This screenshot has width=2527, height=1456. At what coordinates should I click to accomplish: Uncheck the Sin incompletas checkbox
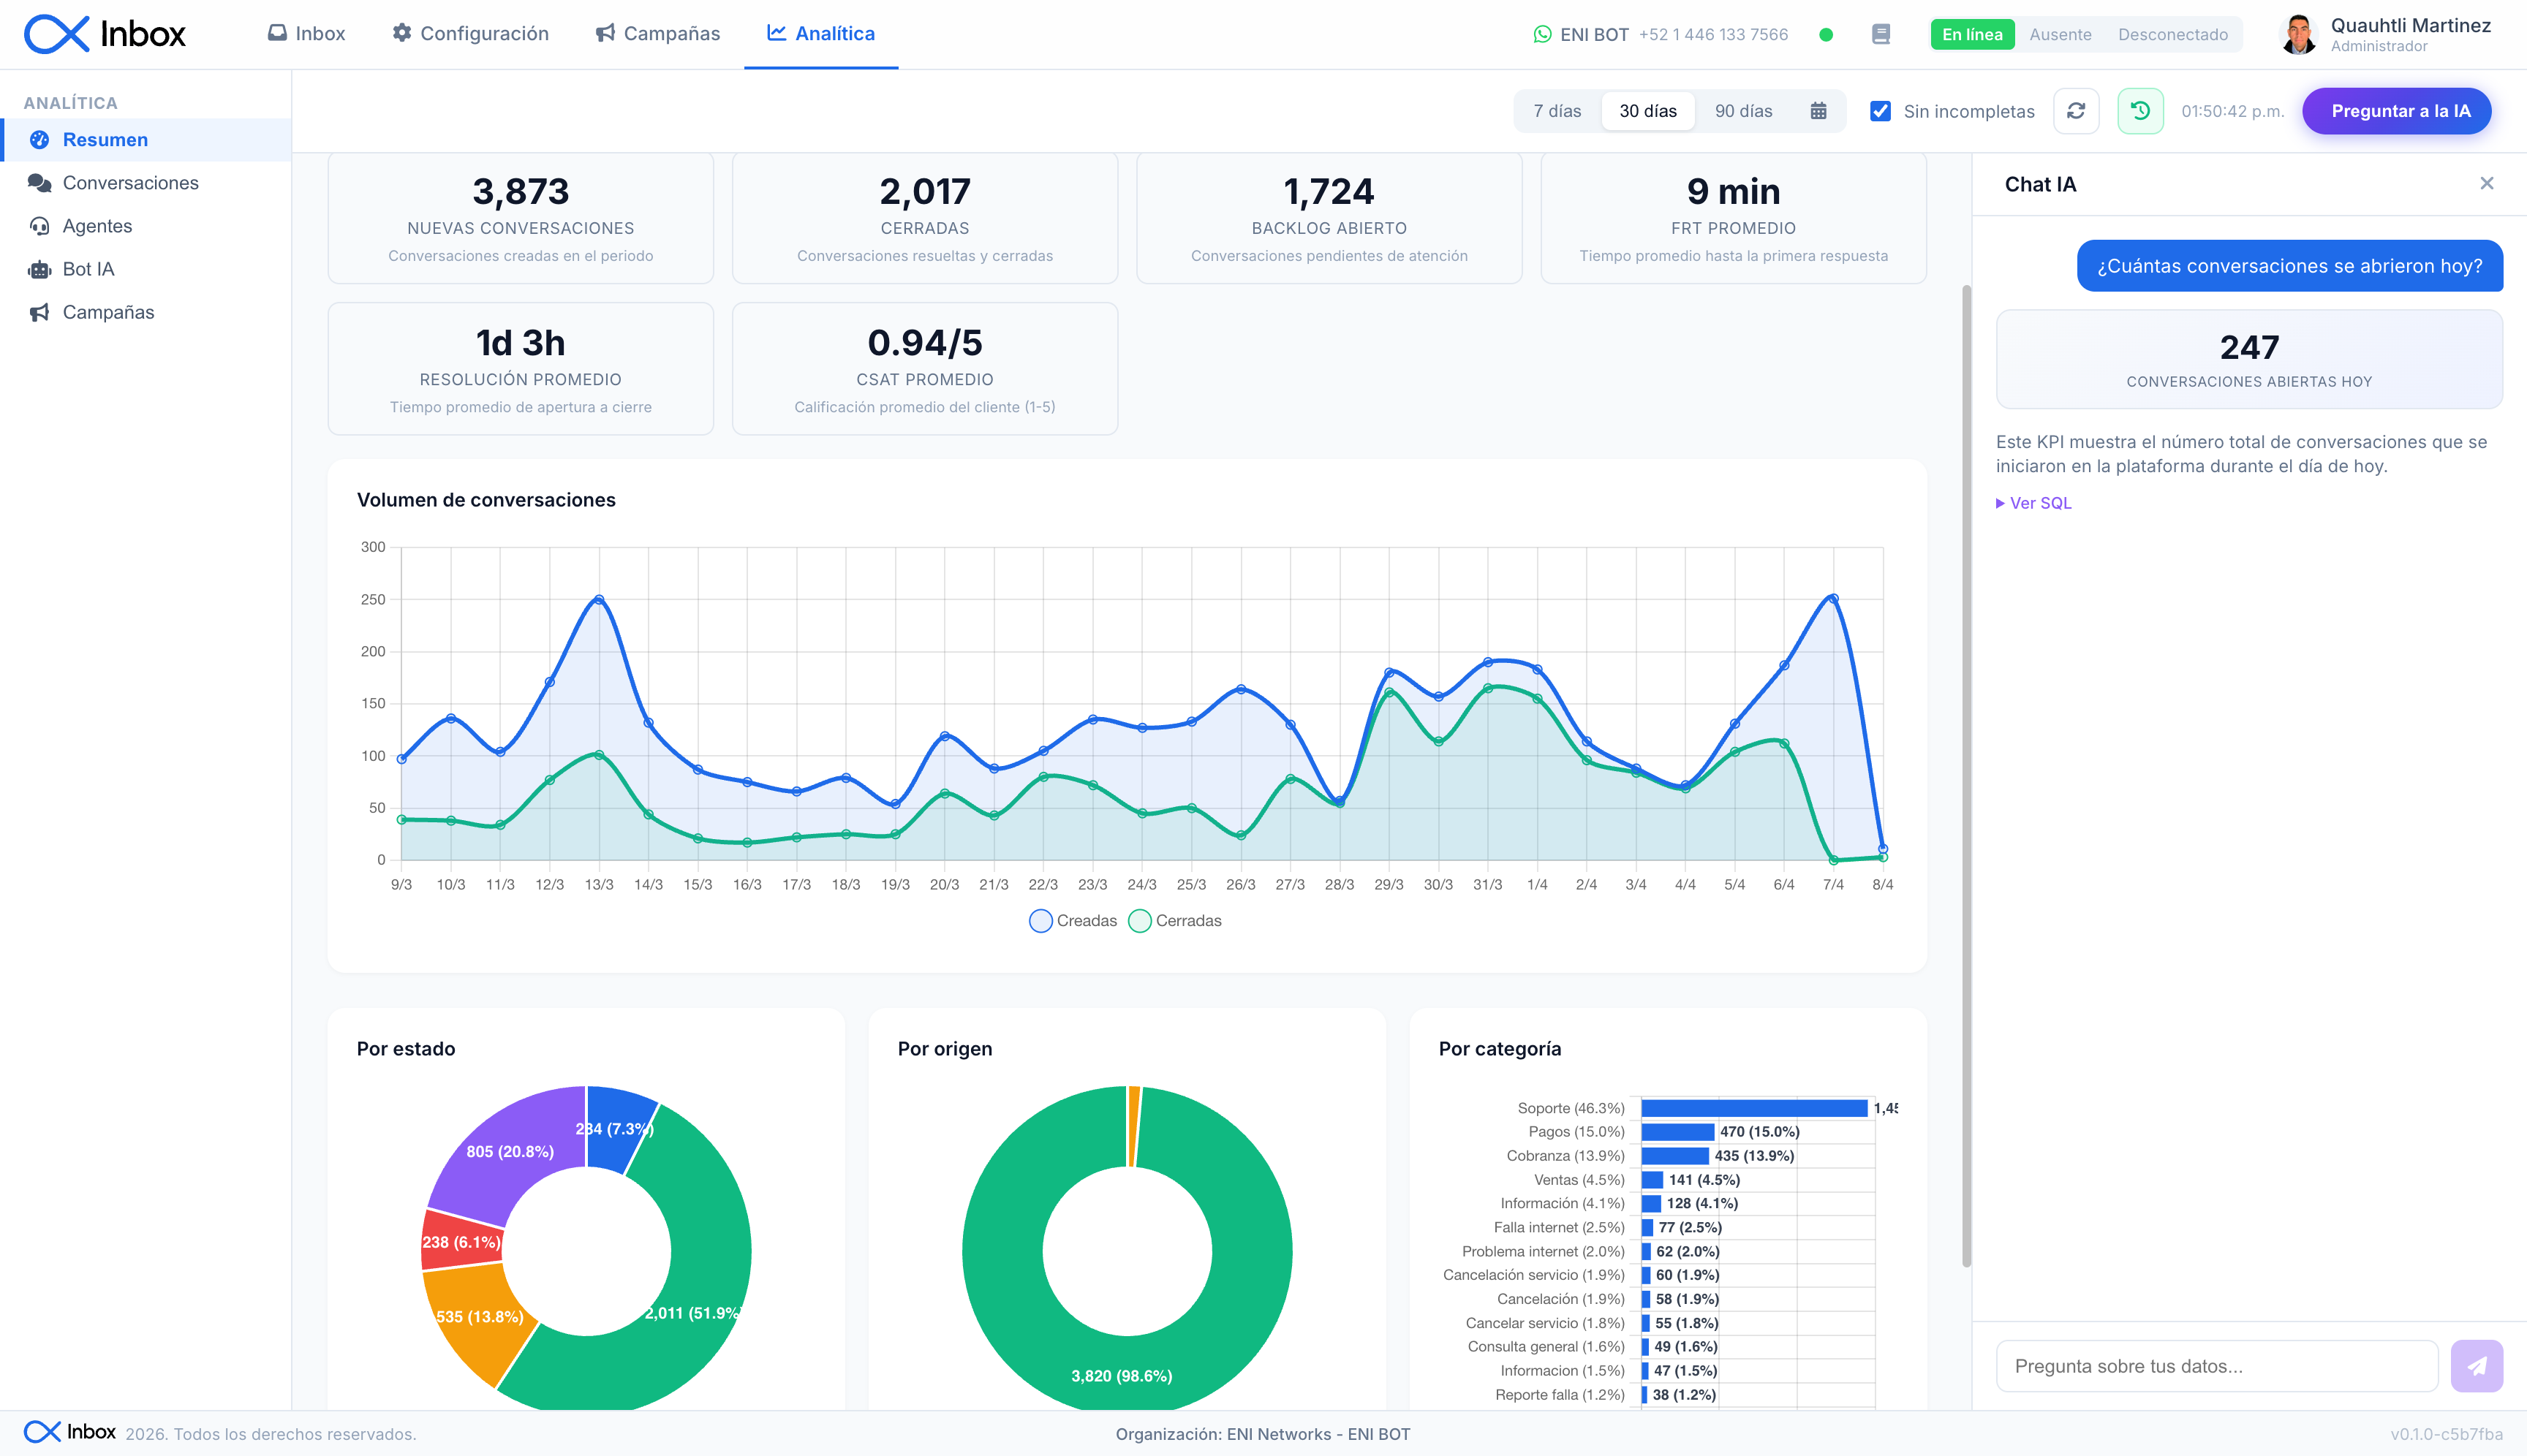pos(1881,111)
